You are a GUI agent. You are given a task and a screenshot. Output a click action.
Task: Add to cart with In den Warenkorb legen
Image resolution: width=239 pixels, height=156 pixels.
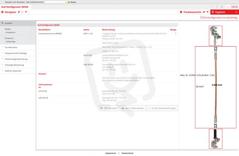click(162, 108)
